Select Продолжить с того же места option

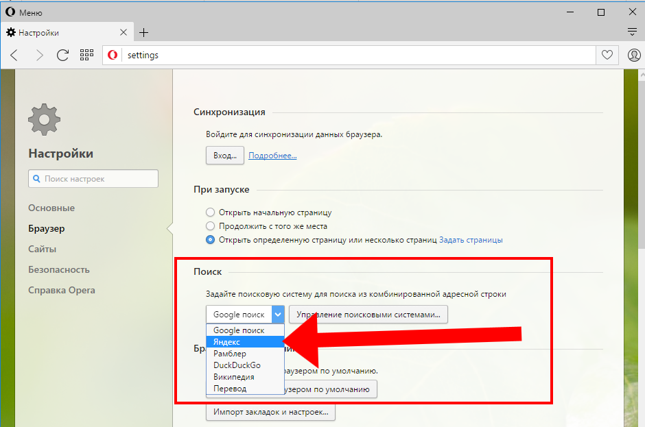pos(211,226)
